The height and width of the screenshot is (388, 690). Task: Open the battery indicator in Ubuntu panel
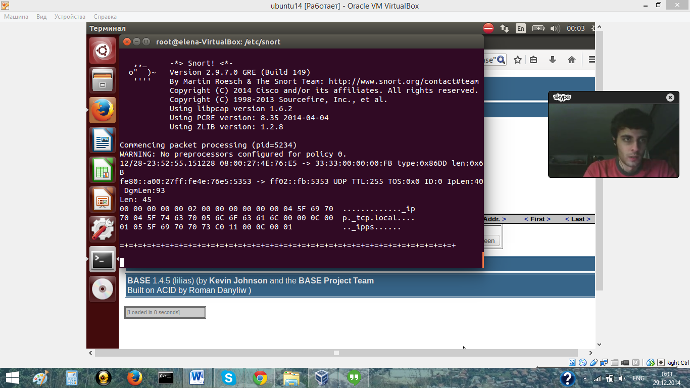point(538,28)
